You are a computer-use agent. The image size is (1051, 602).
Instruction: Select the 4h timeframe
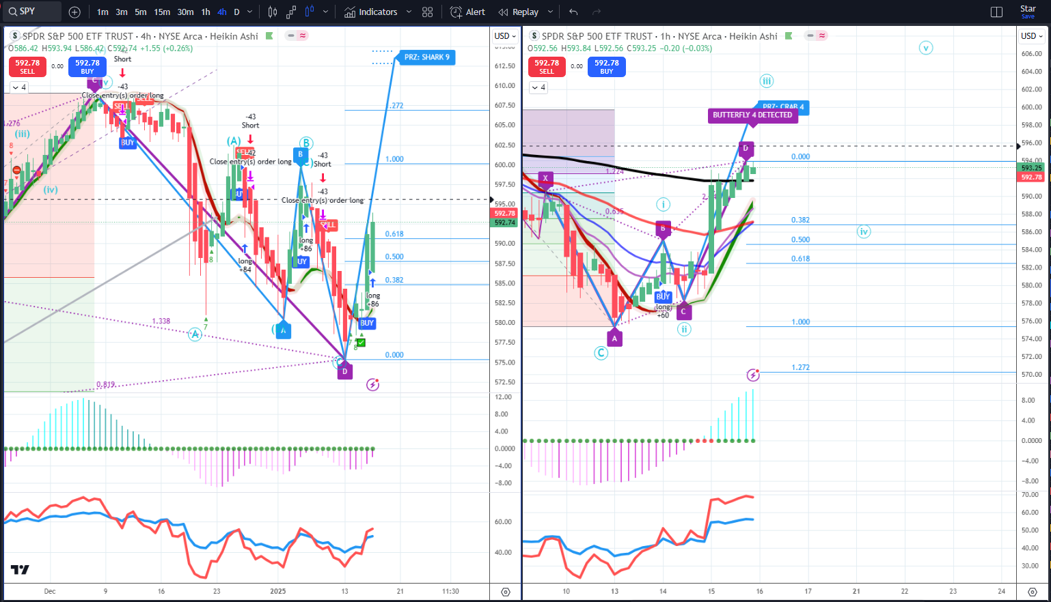pyautogui.click(x=222, y=12)
